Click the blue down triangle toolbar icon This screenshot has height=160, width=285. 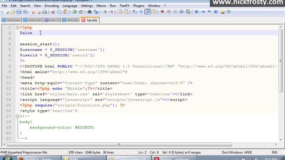(209, 12)
